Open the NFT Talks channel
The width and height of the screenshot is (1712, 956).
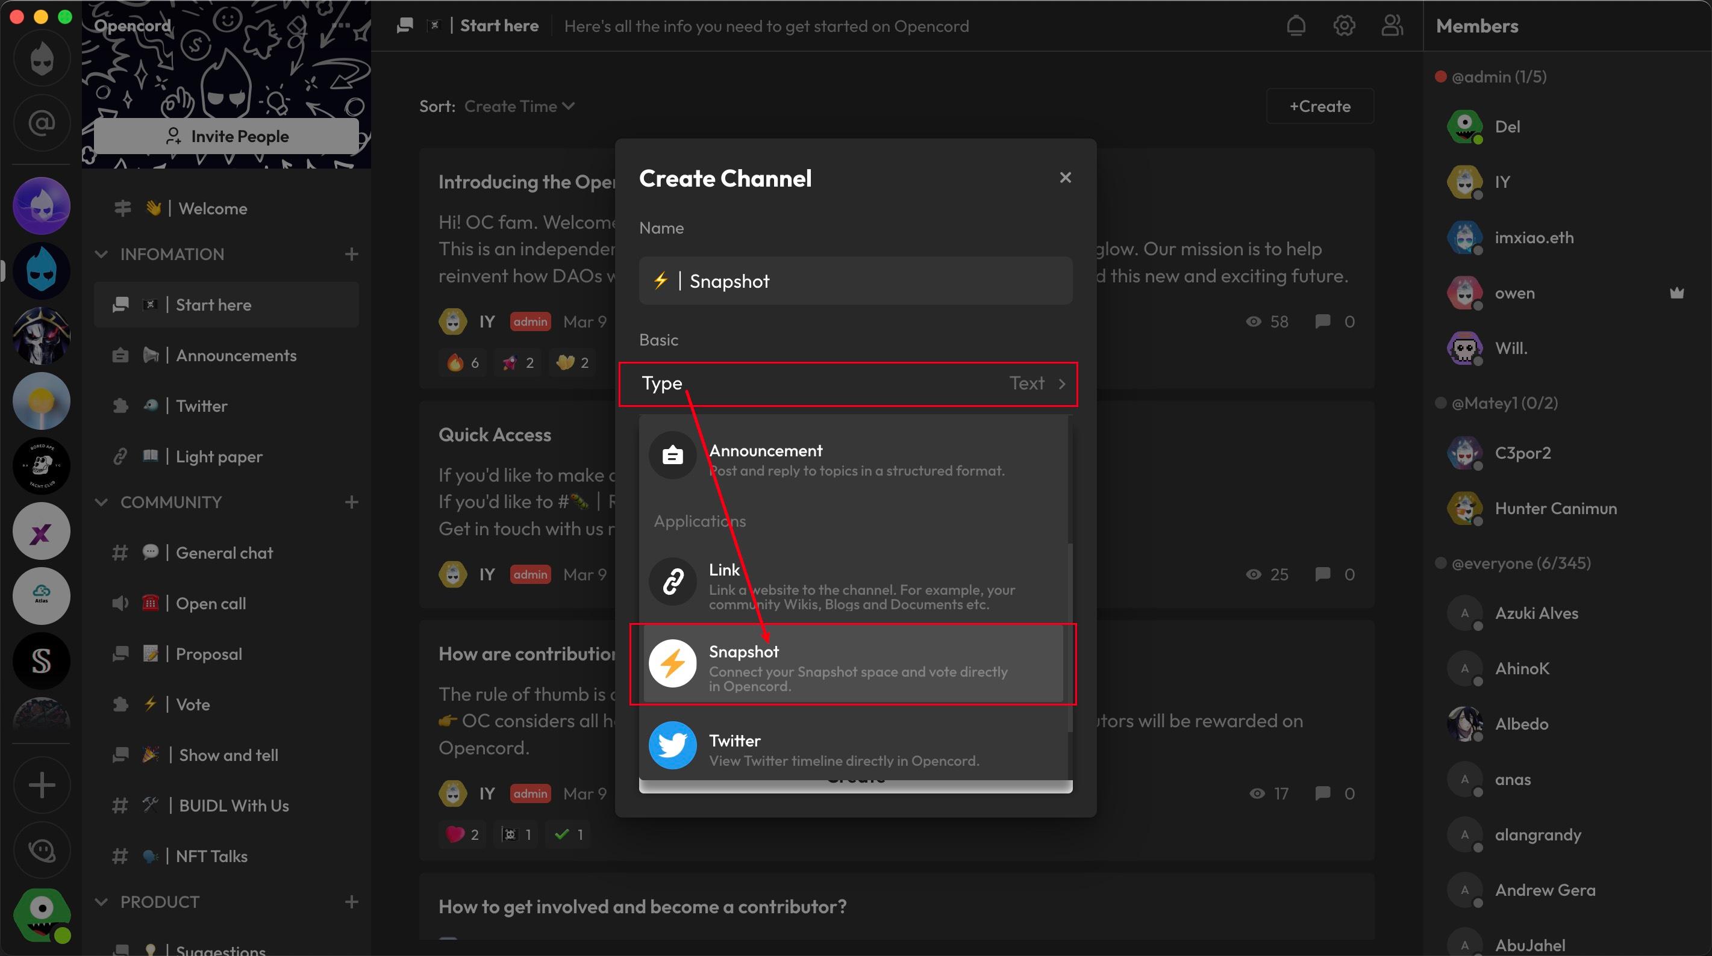click(226, 855)
